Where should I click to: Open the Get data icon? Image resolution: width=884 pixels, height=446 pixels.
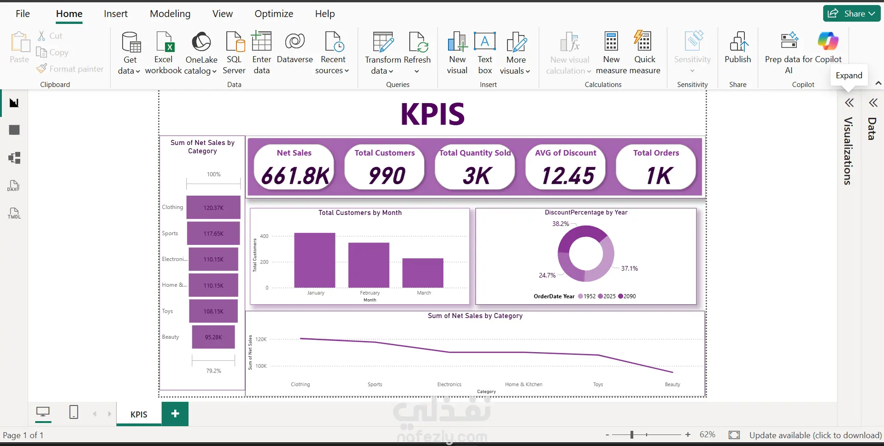(131, 42)
